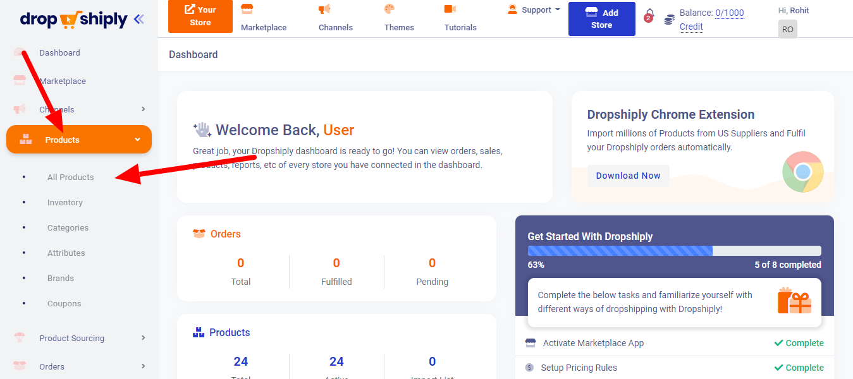Select Coupons in Products submenu
Viewport: 853px width, 379px height.
[64, 304]
